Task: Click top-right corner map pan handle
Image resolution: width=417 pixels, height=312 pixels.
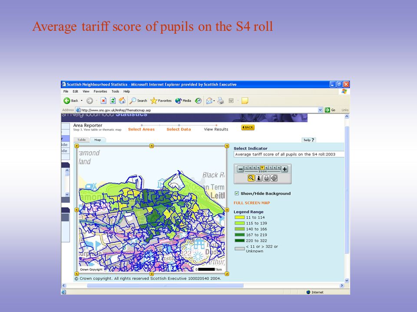Action: tap(227, 146)
